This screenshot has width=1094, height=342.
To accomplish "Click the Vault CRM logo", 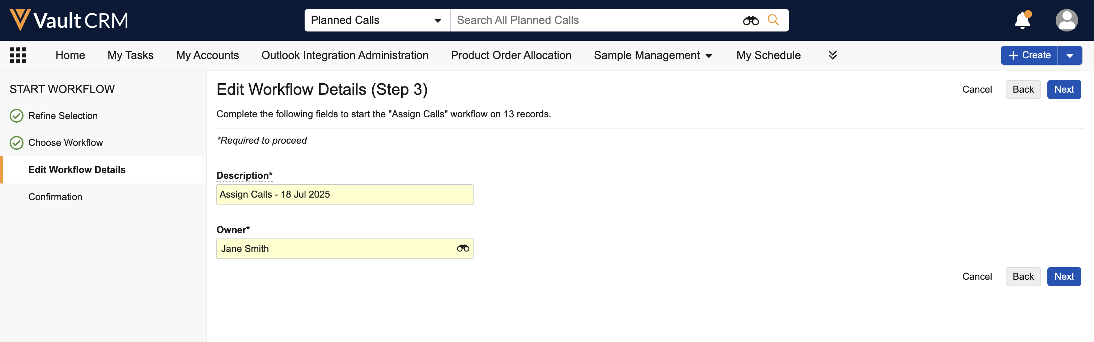I will click(69, 20).
